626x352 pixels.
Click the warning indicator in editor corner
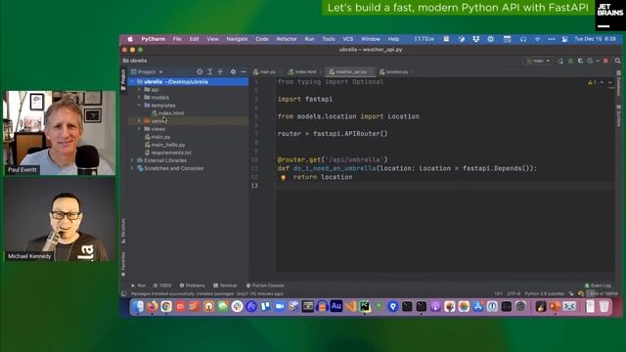[x=592, y=82]
